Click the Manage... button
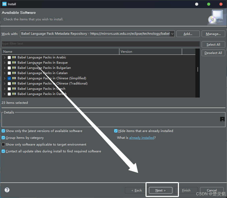 click(213, 34)
